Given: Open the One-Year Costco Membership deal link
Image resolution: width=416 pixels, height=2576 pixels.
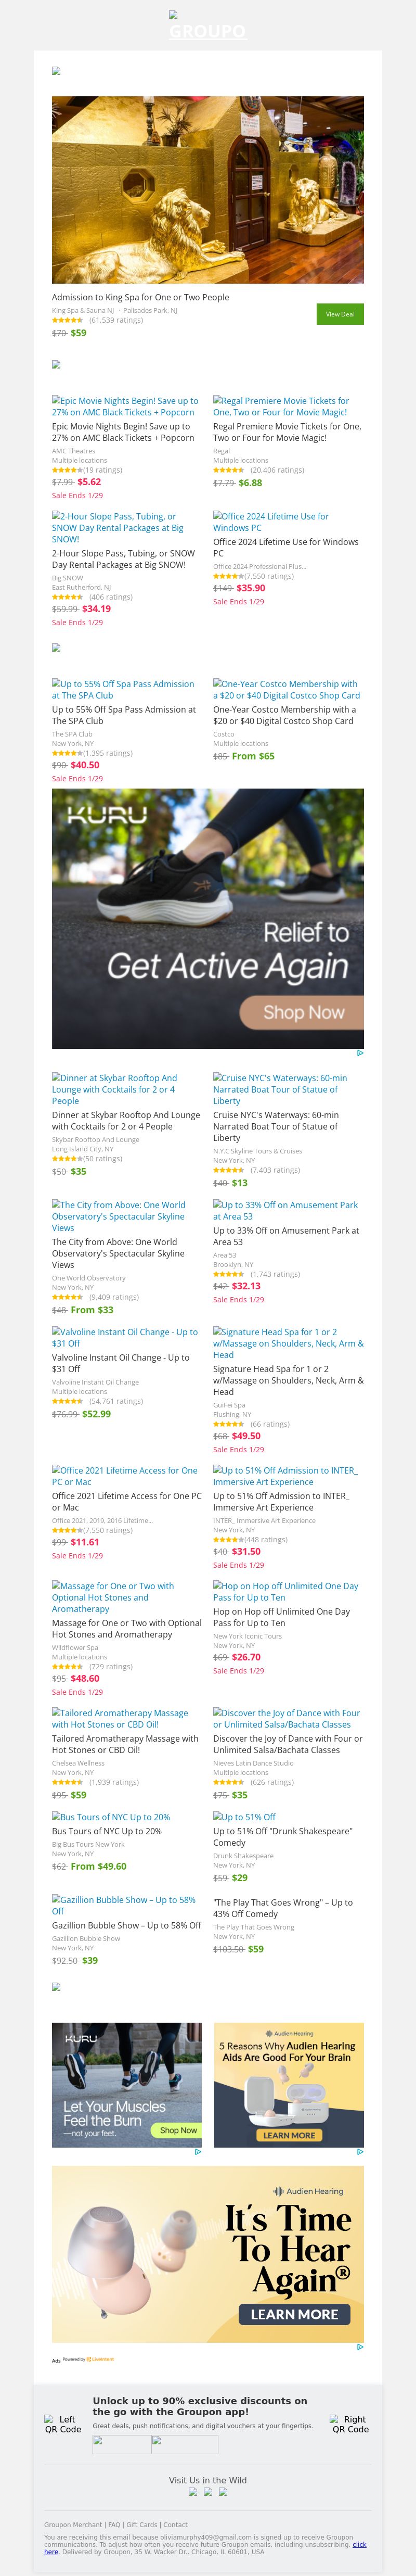Looking at the screenshot, I should pos(286,690).
